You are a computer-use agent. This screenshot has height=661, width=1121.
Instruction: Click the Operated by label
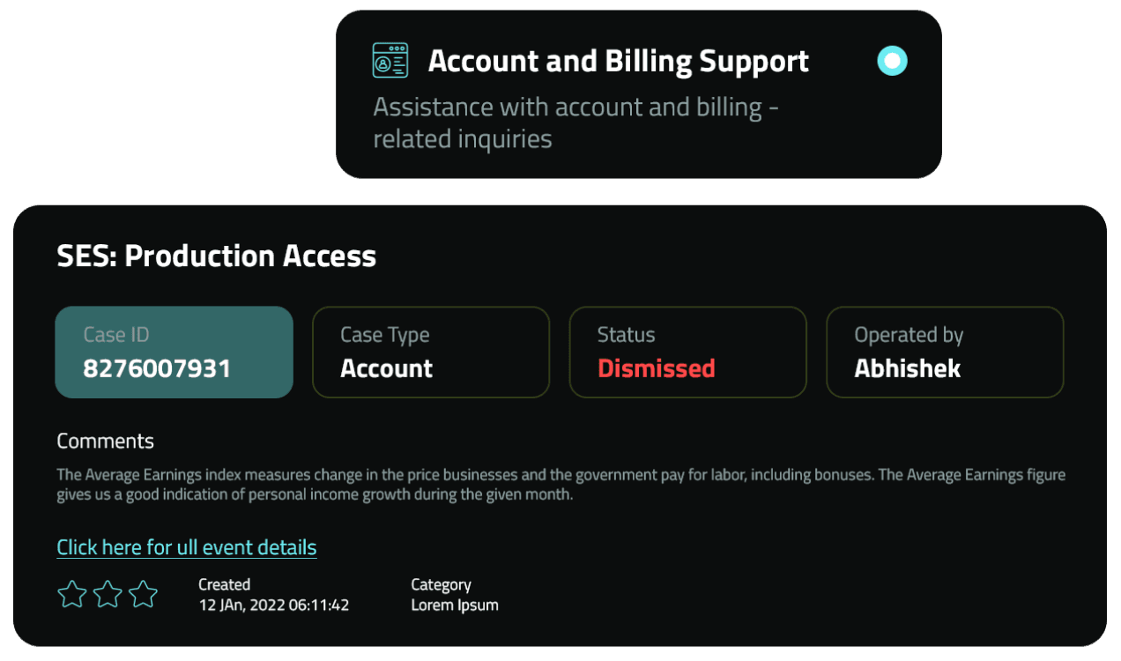click(909, 335)
